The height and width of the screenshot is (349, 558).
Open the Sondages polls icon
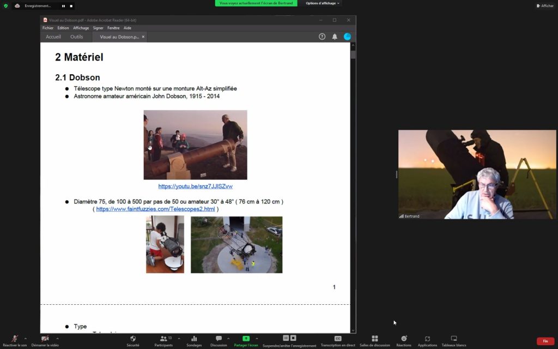194,341
